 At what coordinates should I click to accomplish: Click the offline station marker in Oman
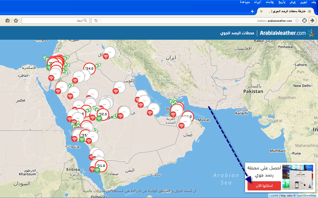(x=185, y=122)
